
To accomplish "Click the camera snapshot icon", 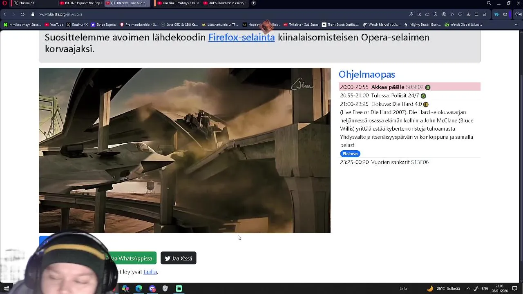I will click(x=427, y=14).
